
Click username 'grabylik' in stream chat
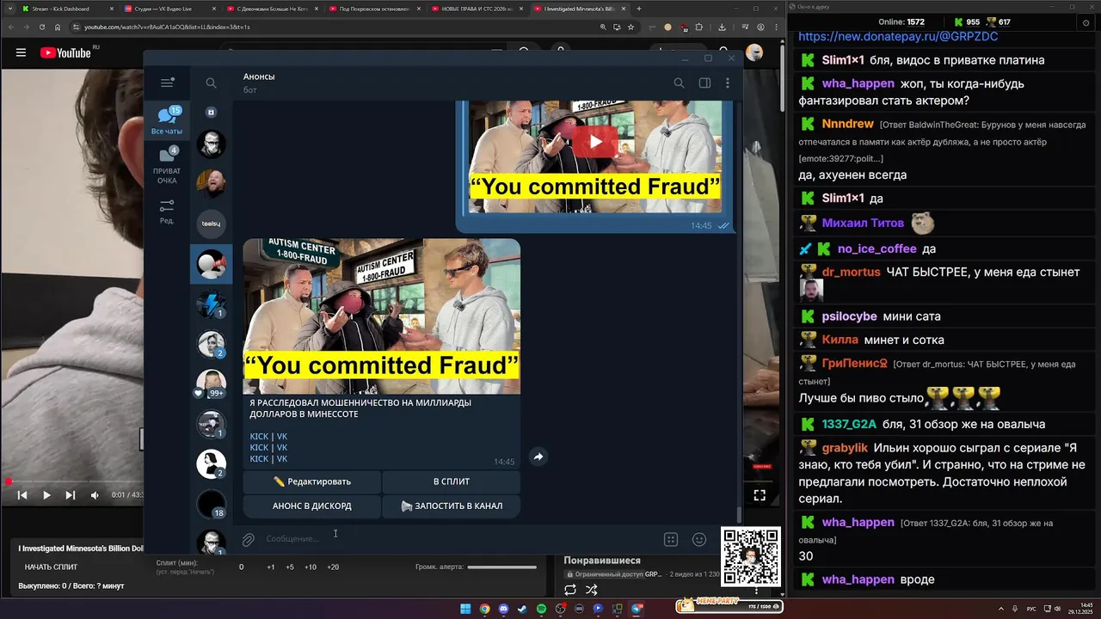click(x=844, y=448)
